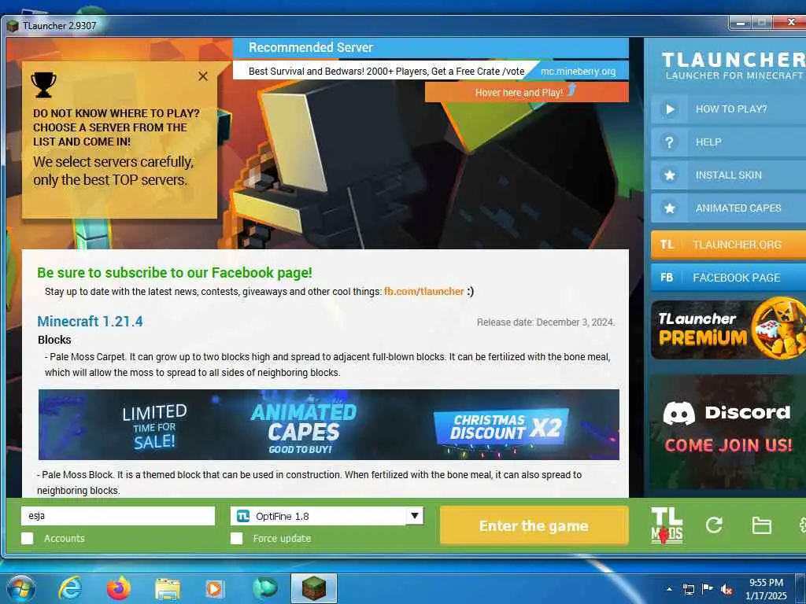This screenshot has width=806, height=604.
Task: Click the Enter the game button
Action: click(x=534, y=525)
